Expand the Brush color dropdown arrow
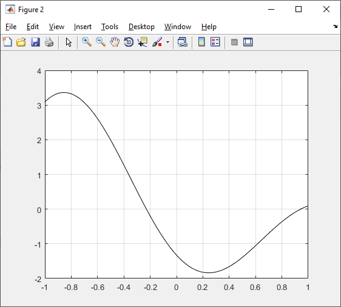The width and height of the screenshot is (341, 307). 167,42
